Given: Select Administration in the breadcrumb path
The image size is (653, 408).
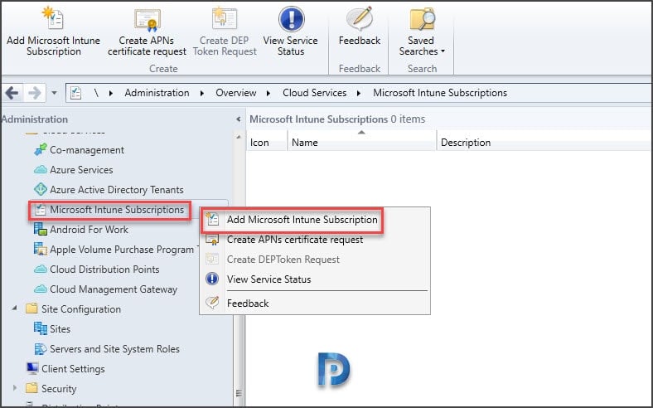Looking at the screenshot, I should coord(157,93).
